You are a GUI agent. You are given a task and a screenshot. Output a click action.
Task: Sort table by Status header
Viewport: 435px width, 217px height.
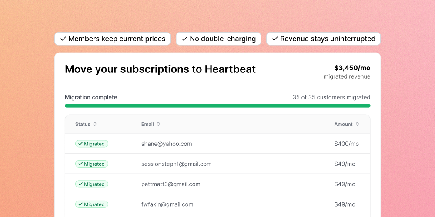tap(83, 124)
